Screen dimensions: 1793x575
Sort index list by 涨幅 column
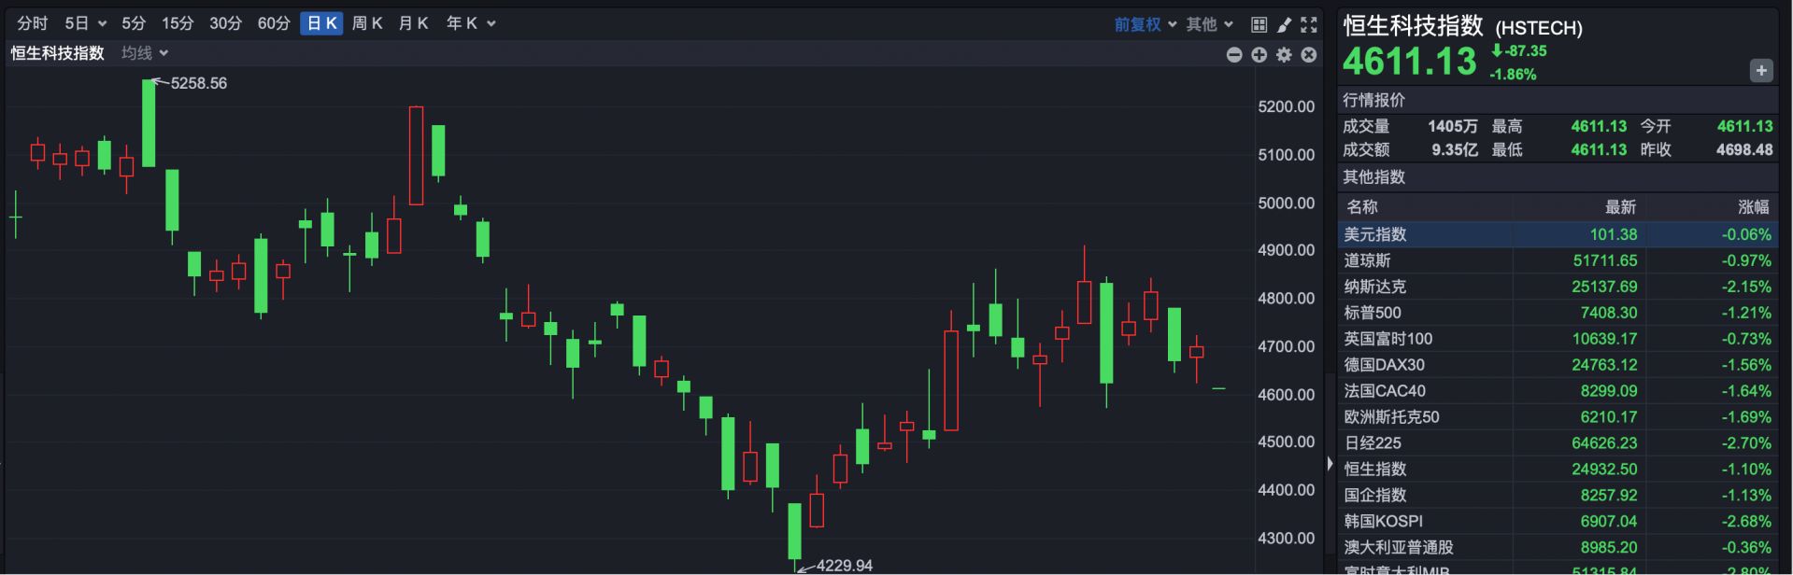click(x=1753, y=207)
